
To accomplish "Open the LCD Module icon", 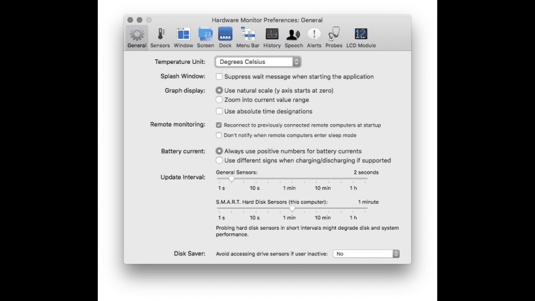I will pyautogui.click(x=361, y=34).
